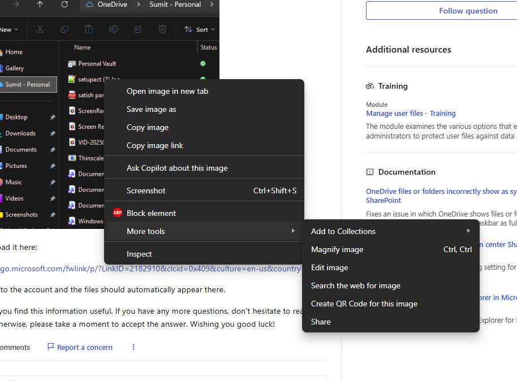Image resolution: width=517 pixels, height=381 pixels.
Task: Click the pin icon beside Pictures
Action: click(x=53, y=166)
